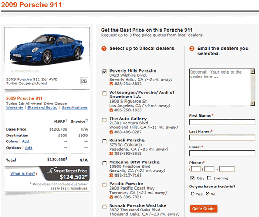Viewport: 259px width, 217px height.
Task: Click the scroll down arrow in note box
Action: (x=253, y=103)
